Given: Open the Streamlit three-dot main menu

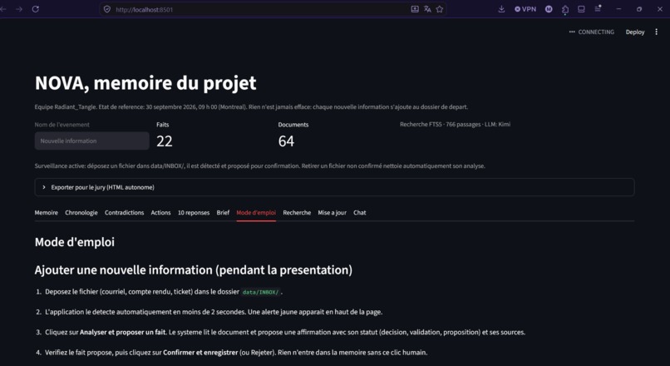Looking at the screenshot, I should click(657, 32).
